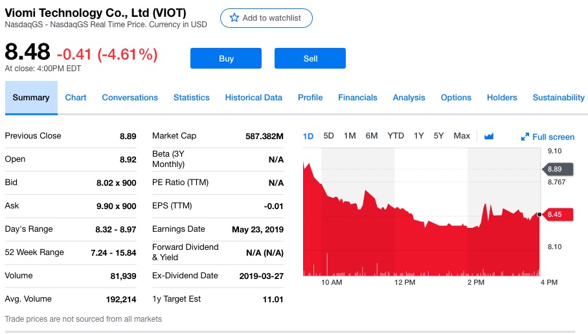Viewport: 588px width, 334px height.
Task: Click the Full screen expand arrows icon
Action: tap(525, 137)
